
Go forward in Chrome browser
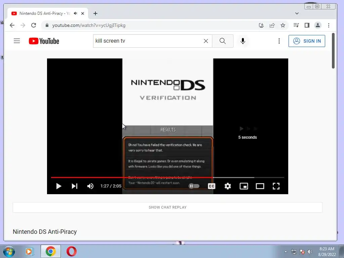(23, 25)
